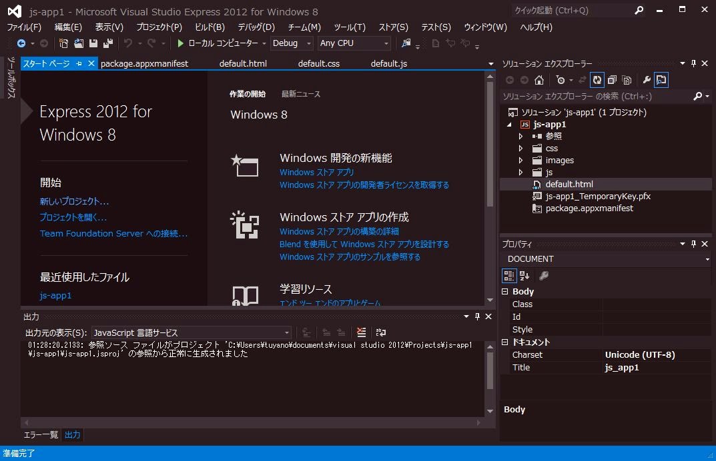Click the Collapse All icon in Solution Explorer
This screenshot has height=461, width=716.
pos(612,80)
